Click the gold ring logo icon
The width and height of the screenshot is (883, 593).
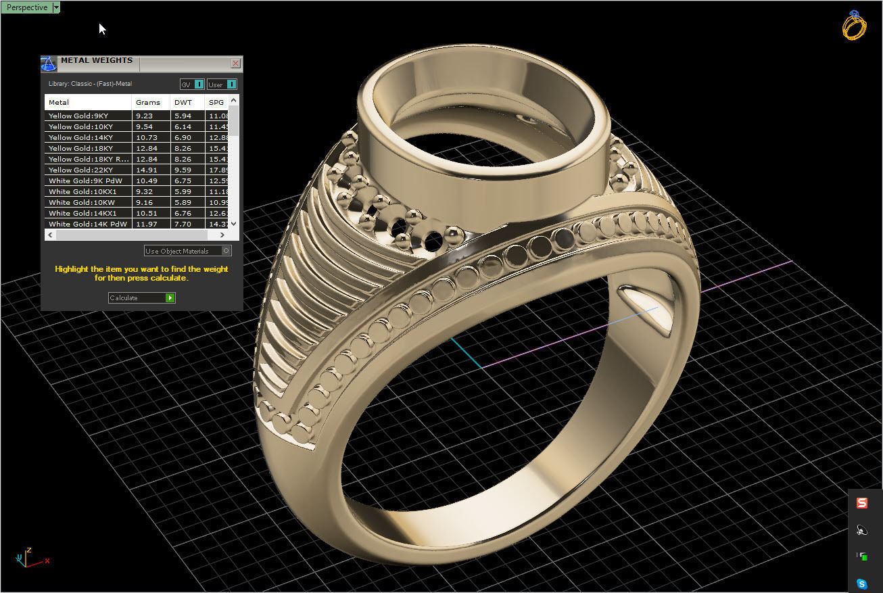(854, 25)
